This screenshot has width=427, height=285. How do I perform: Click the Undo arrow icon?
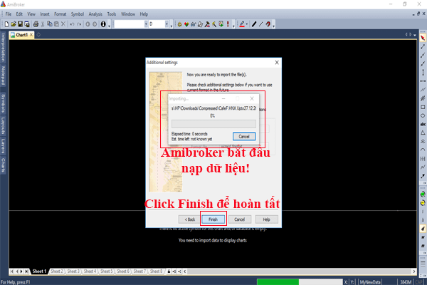[x=72, y=24]
